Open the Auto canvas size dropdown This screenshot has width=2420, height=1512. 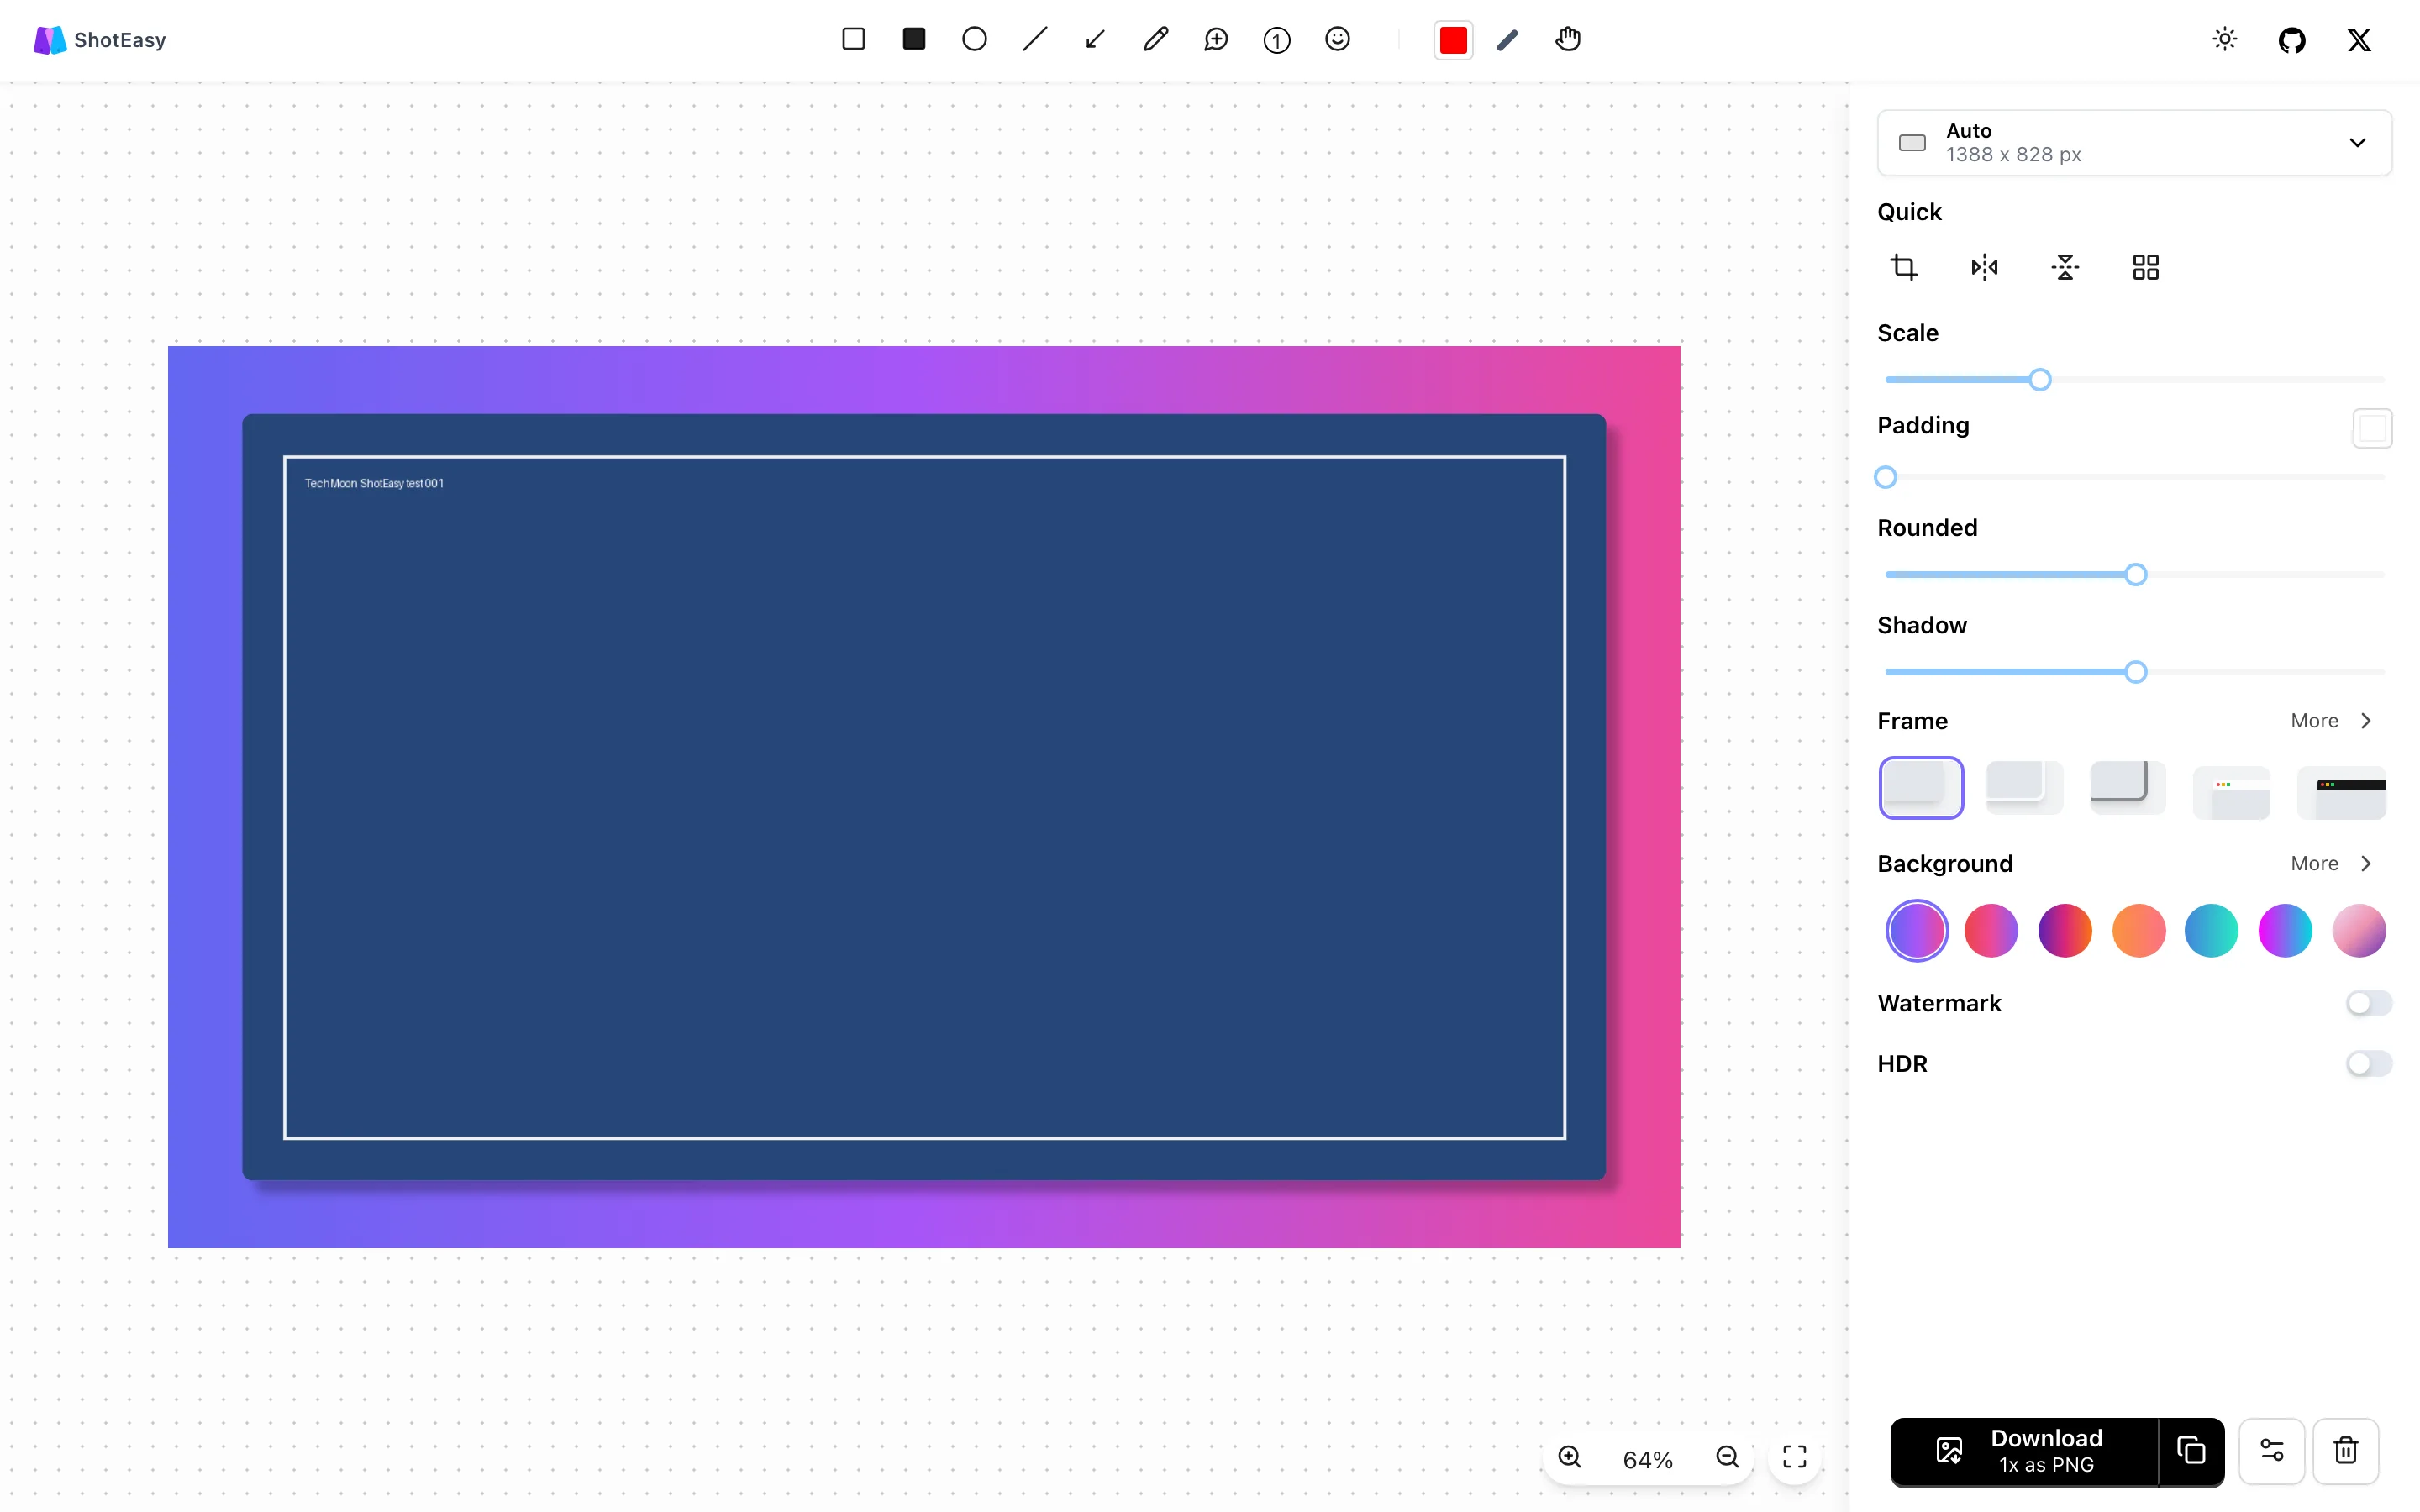click(2134, 143)
